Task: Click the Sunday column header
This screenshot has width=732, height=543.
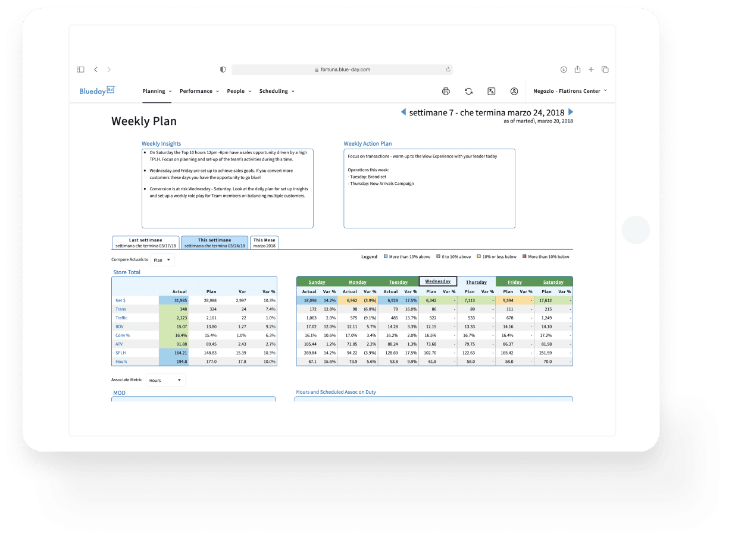Action: click(x=317, y=282)
